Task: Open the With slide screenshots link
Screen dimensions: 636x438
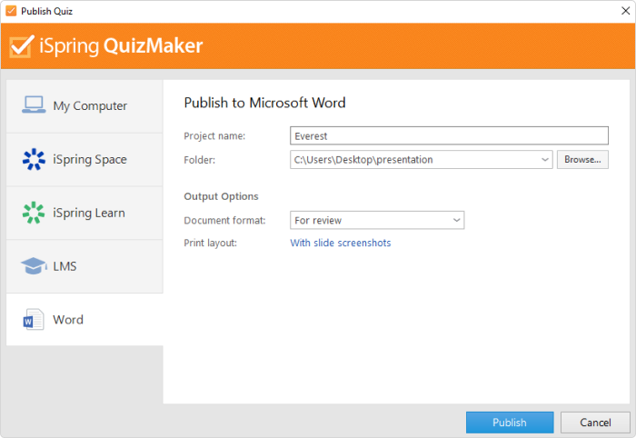Action: [341, 243]
